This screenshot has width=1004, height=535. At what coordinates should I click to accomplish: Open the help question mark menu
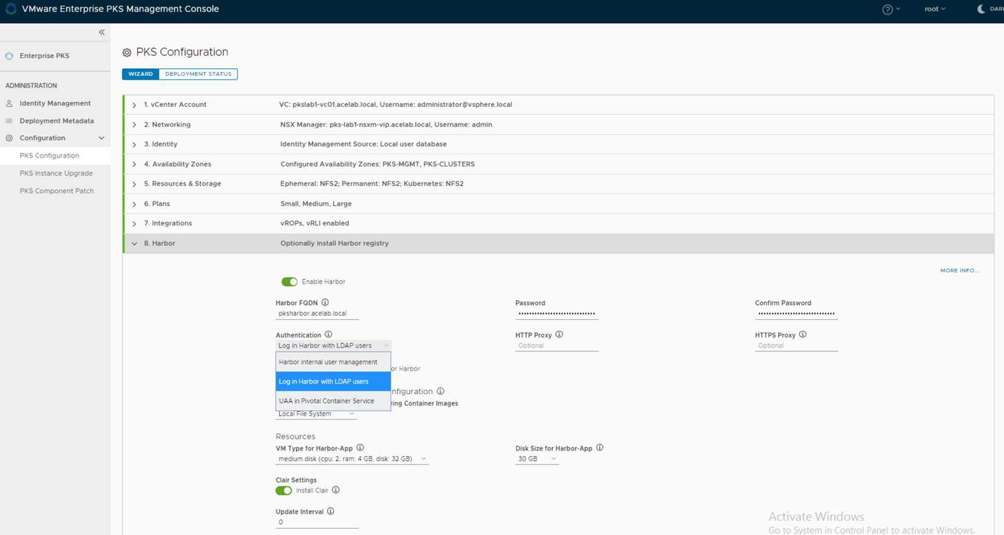click(891, 9)
